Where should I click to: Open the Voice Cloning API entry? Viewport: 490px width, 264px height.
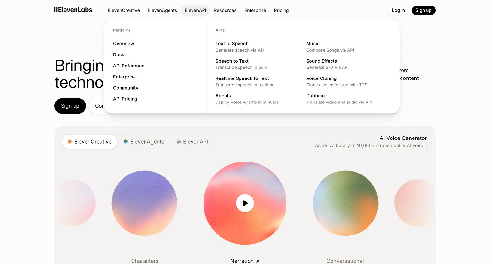pyautogui.click(x=337, y=81)
